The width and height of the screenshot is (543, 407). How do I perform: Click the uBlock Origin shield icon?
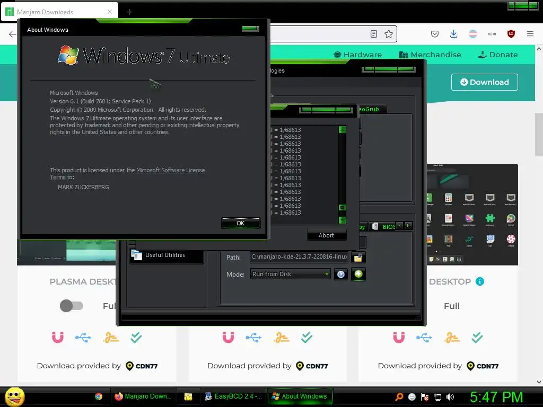click(x=511, y=34)
